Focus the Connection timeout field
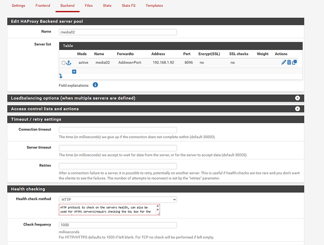Image resolution: width=324 pixels, height=245 pixels. [x=117, y=130]
